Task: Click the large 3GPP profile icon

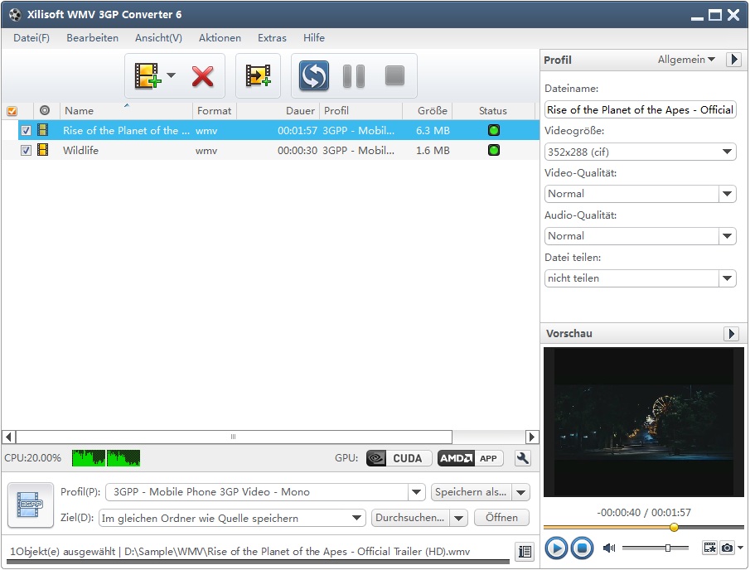Action: pyautogui.click(x=31, y=505)
